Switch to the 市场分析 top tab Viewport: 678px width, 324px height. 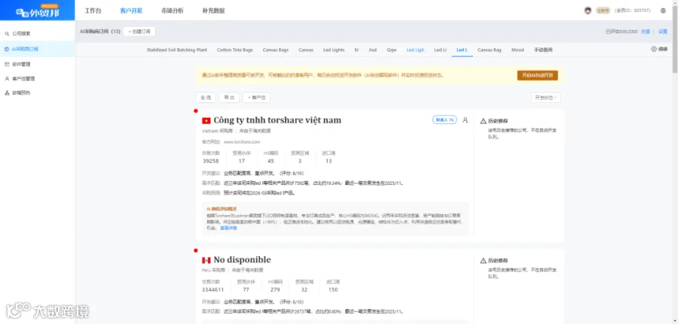click(172, 11)
